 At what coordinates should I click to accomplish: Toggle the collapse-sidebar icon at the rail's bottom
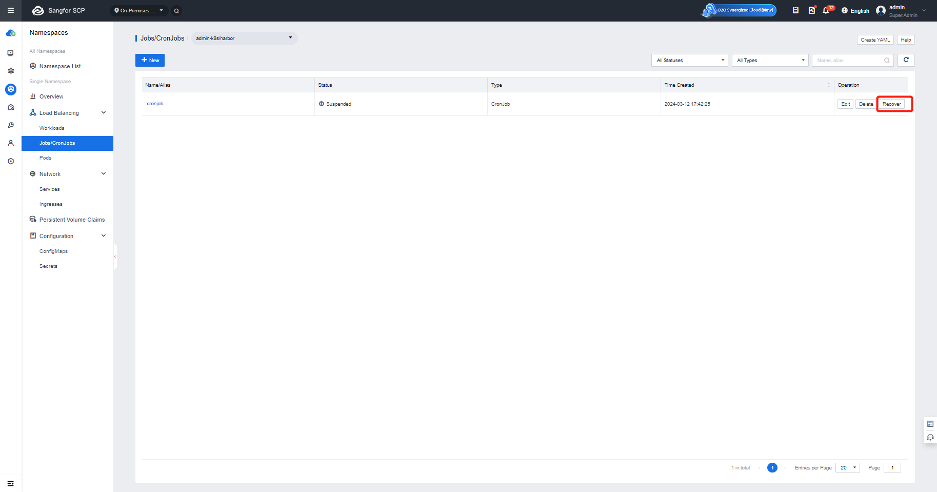(x=11, y=483)
